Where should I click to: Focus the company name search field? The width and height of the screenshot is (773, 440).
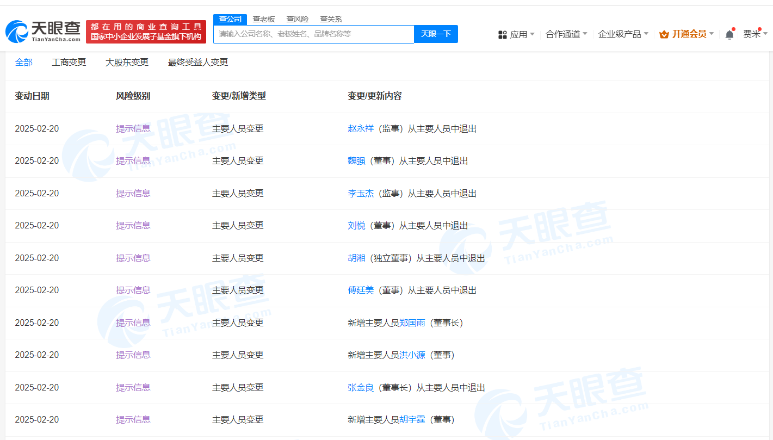click(x=314, y=34)
